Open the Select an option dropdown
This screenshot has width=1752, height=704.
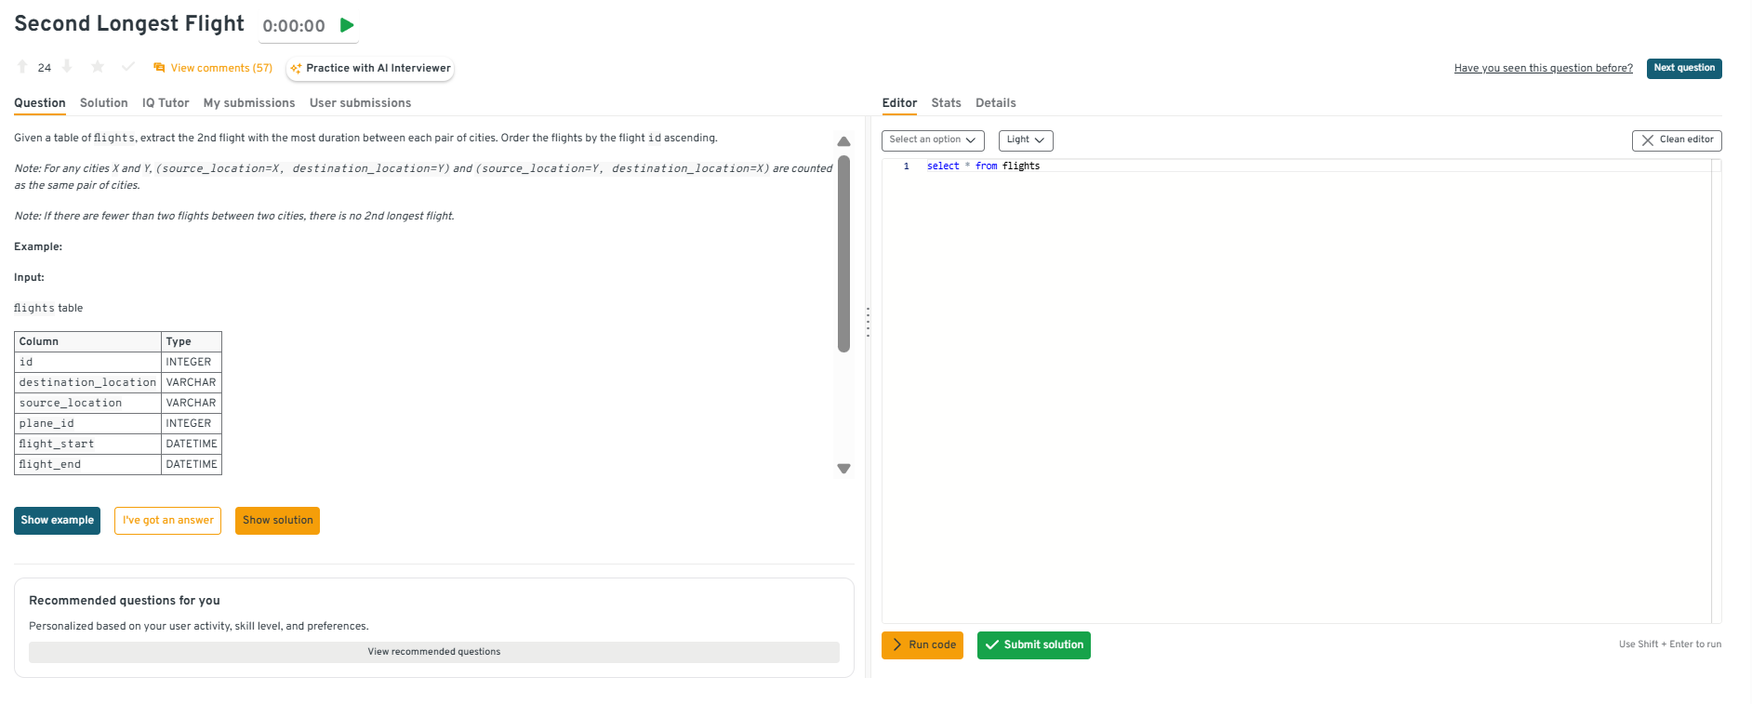pyautogui.click(x=932, y=139)
